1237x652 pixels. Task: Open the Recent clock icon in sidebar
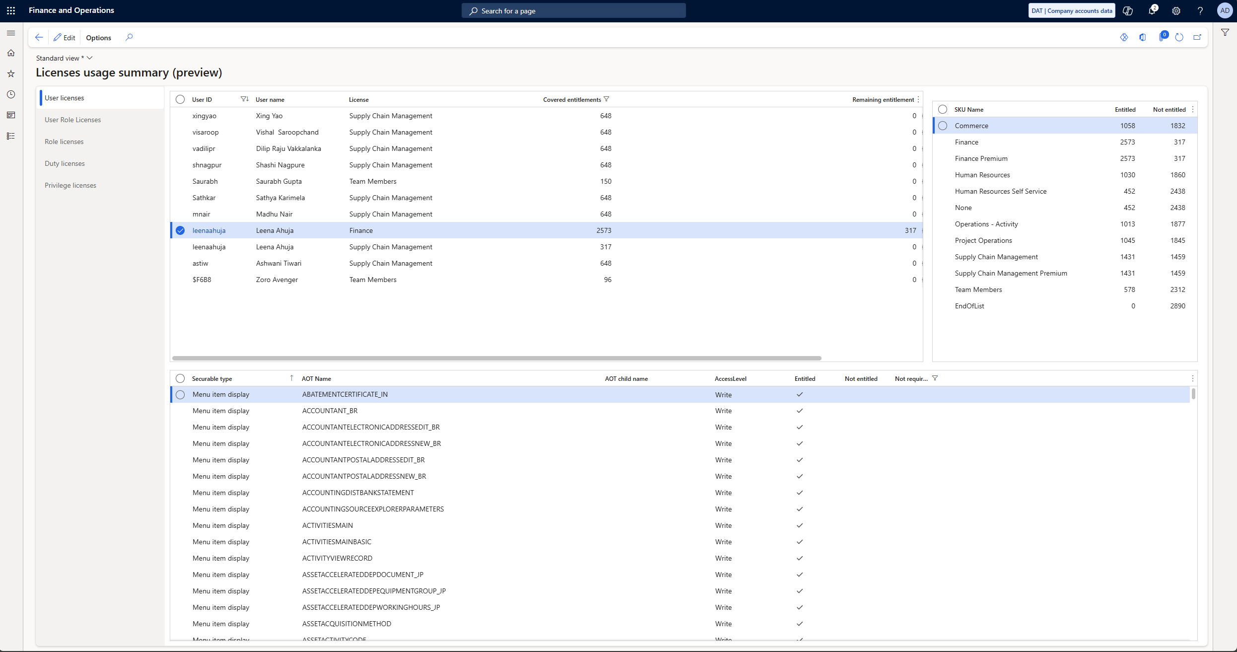coord(11,94)
